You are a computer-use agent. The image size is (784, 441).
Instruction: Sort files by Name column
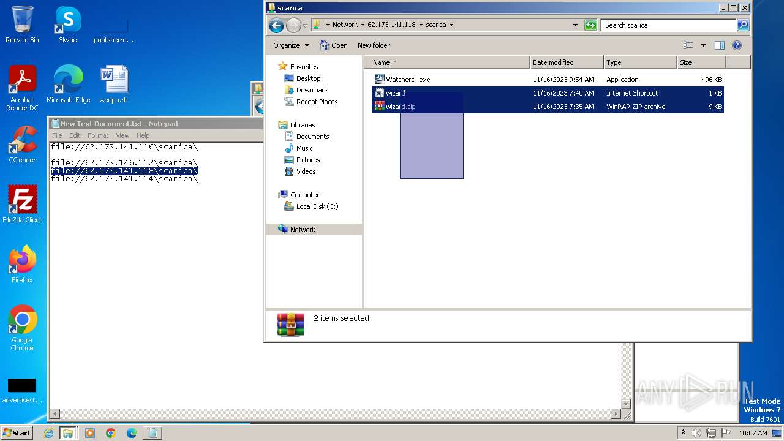(447, 62)
